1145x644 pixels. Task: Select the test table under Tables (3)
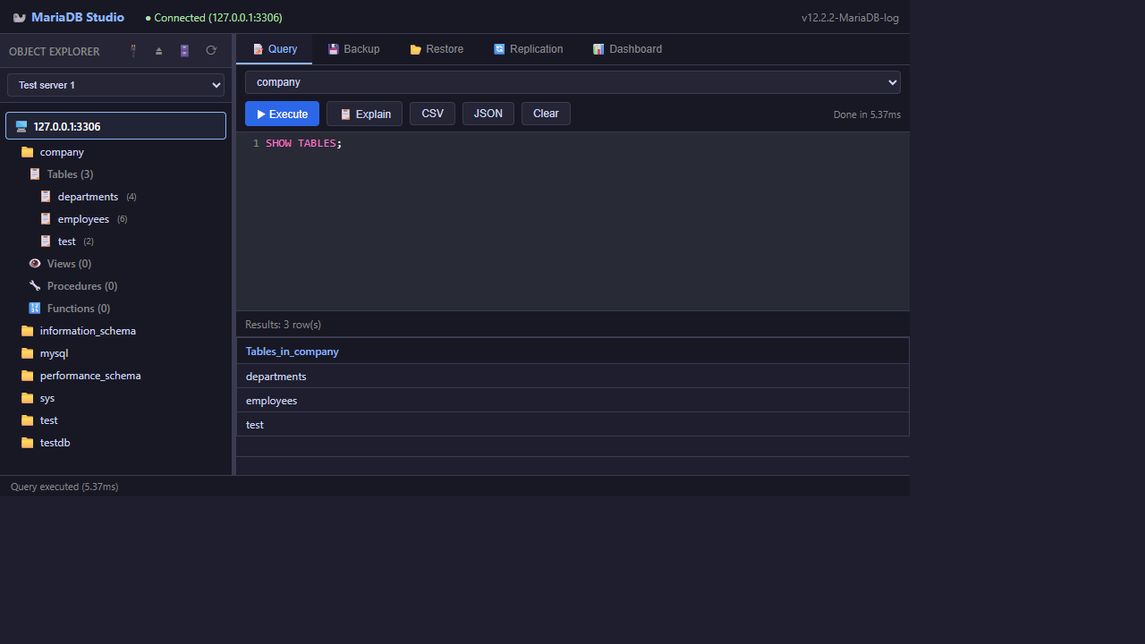coord(67,241)
